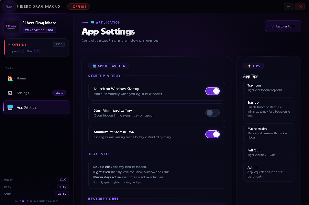The image size is (309, 205).
Task: Click the Drag key P badge
Action: [x=38, y=51]
